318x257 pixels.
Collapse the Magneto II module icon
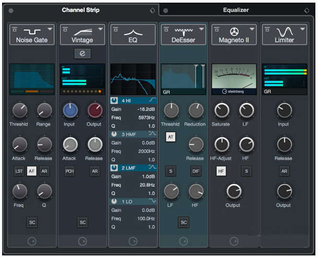pos(217,30)
